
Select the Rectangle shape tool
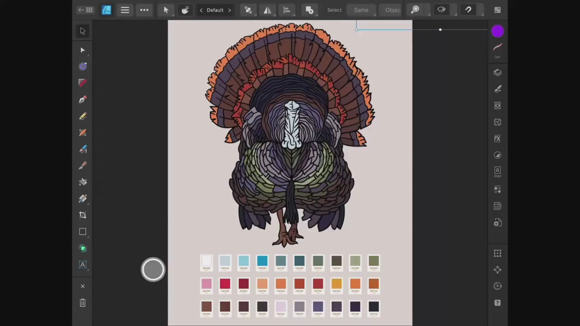click(82, 231)
